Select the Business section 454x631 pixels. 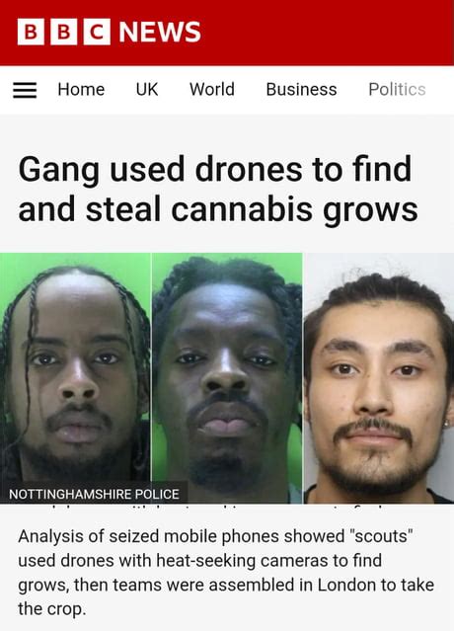click(301, 89)
